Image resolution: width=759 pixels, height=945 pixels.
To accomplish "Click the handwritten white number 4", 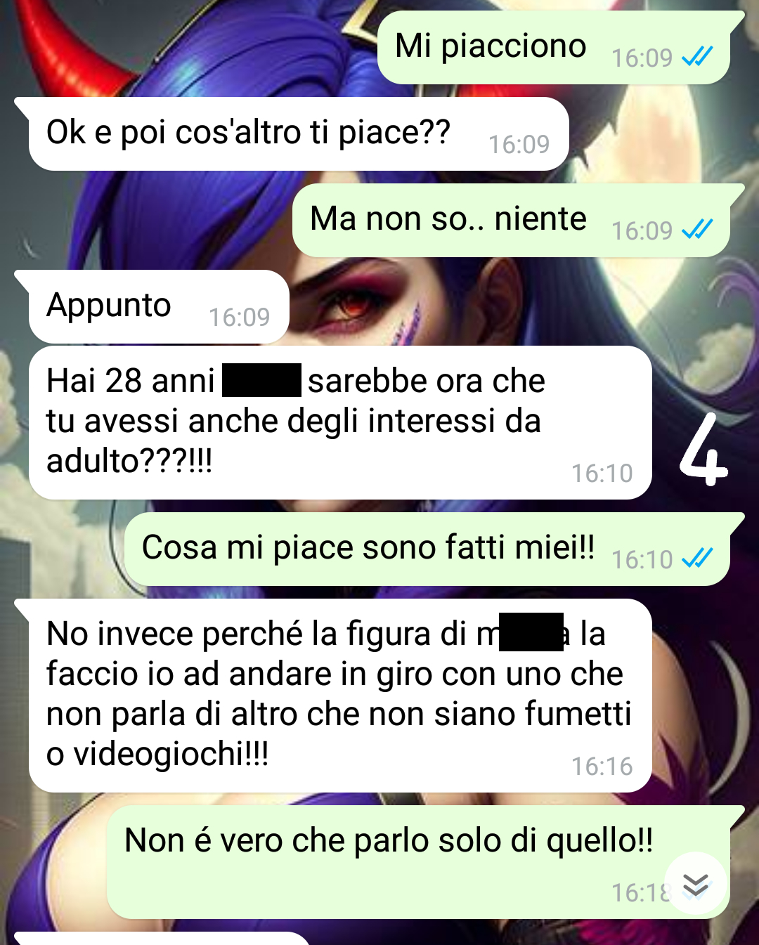I will point(703,450).
